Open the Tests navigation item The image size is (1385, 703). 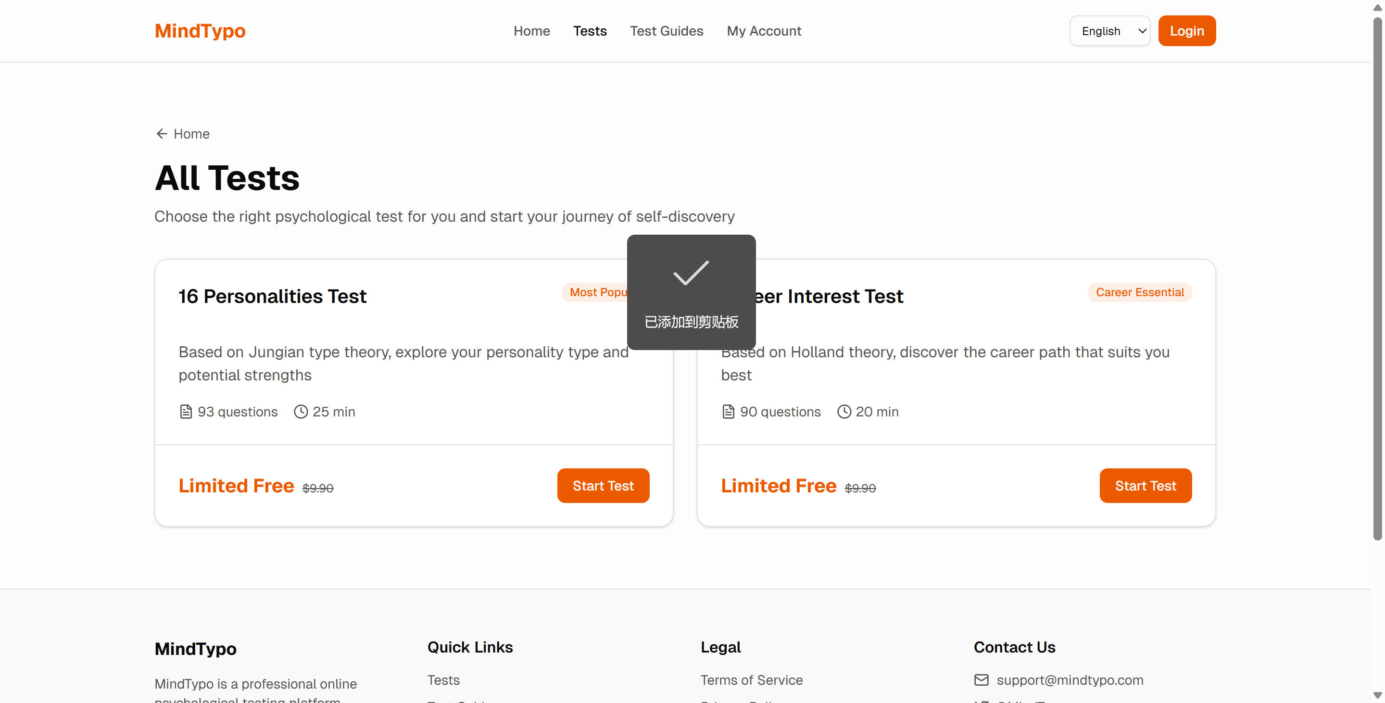[x=590, y=31]
